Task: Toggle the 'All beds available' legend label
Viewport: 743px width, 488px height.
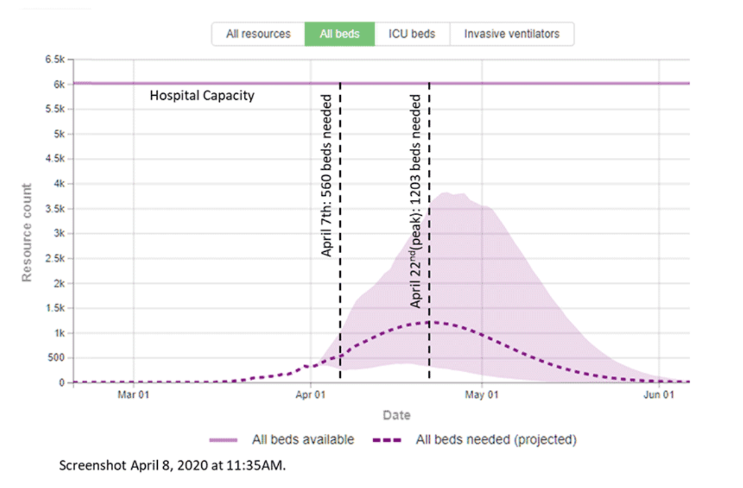Action: coord(303,440)
